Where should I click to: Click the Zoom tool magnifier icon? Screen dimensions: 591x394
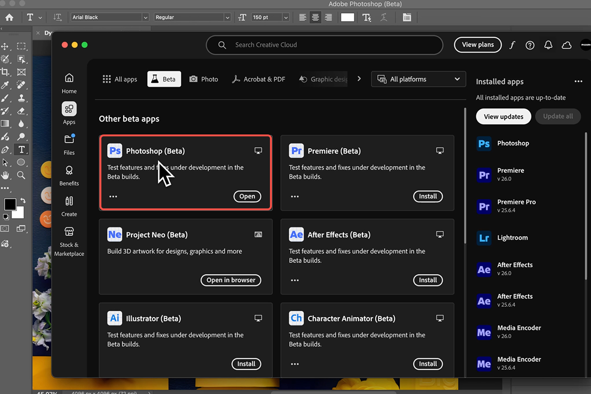[21, 175]
